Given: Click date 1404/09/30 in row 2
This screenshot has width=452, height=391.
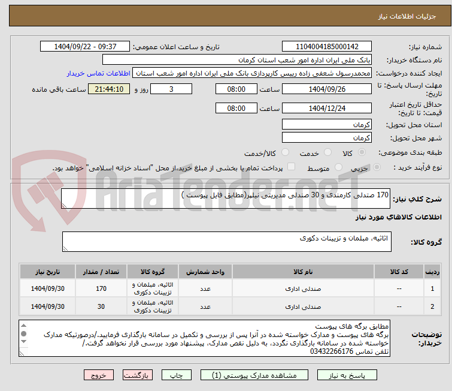Looking at the screenshot, I should coord(47,306).
